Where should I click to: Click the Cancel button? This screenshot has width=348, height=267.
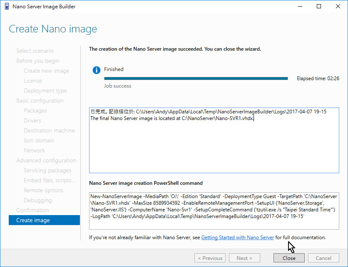click(x=323, y=258)
